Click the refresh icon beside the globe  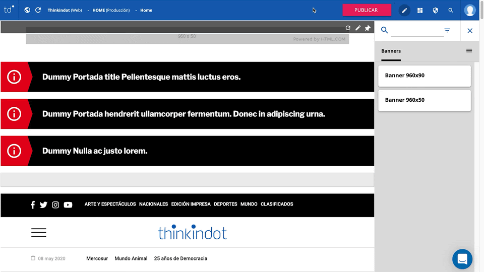[x=38, y=10]
